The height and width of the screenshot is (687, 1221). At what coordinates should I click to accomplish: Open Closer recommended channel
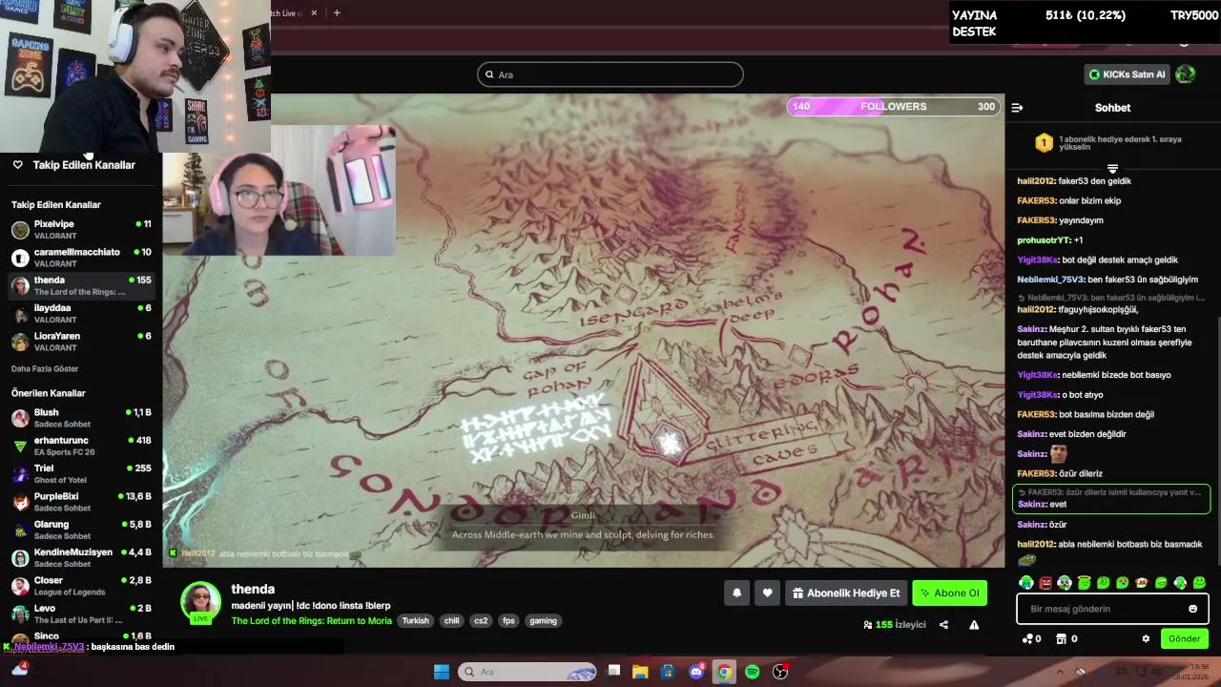click(x=81, y=586)
